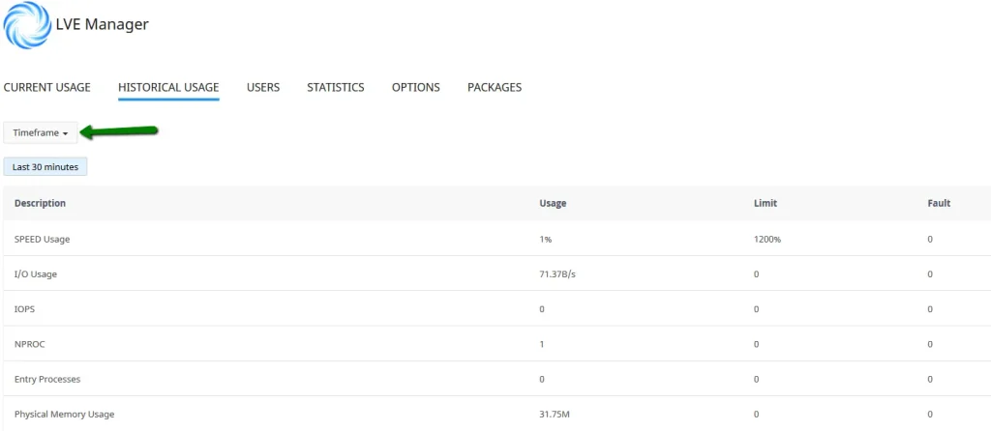Click the Usage column header
The height and width of the screenshot is (431, 991).
[x=553, y=204]
